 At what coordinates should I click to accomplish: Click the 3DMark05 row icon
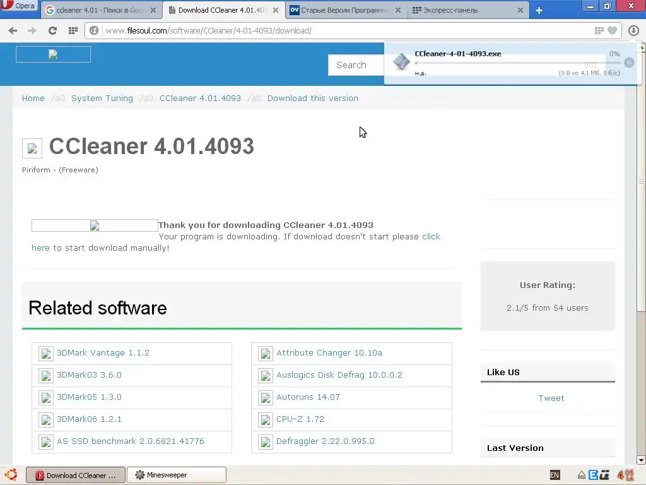[x=45, y=398]
